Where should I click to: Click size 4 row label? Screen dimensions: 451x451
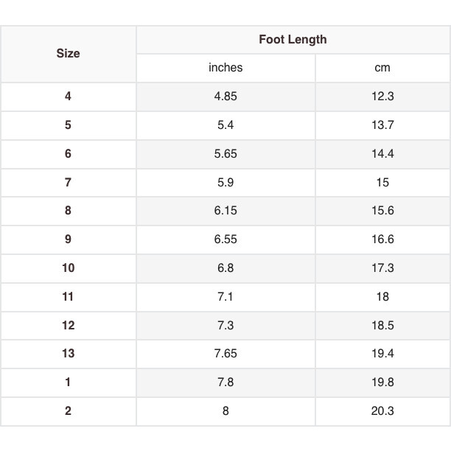click(68, 97)
